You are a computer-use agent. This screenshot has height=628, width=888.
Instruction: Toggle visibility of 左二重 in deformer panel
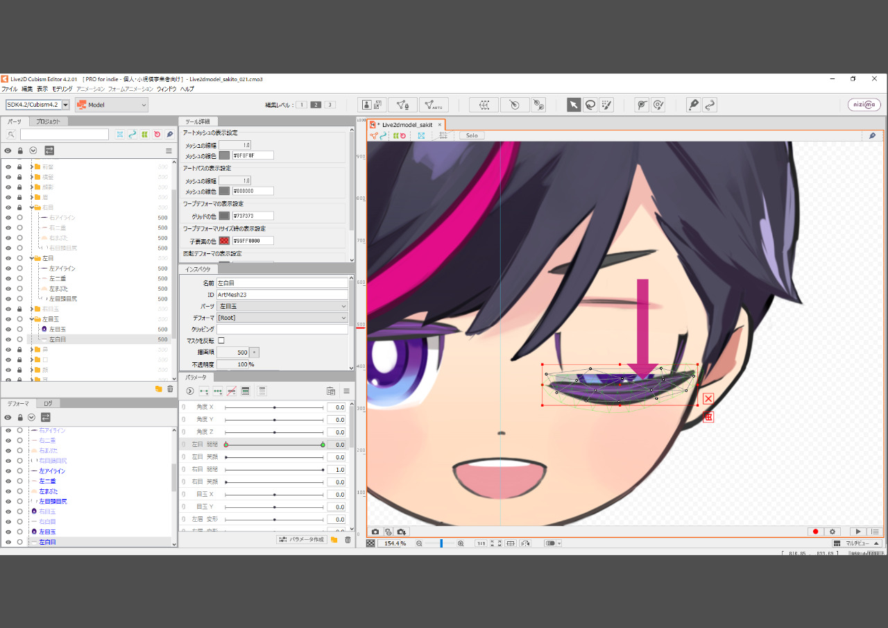8,481
